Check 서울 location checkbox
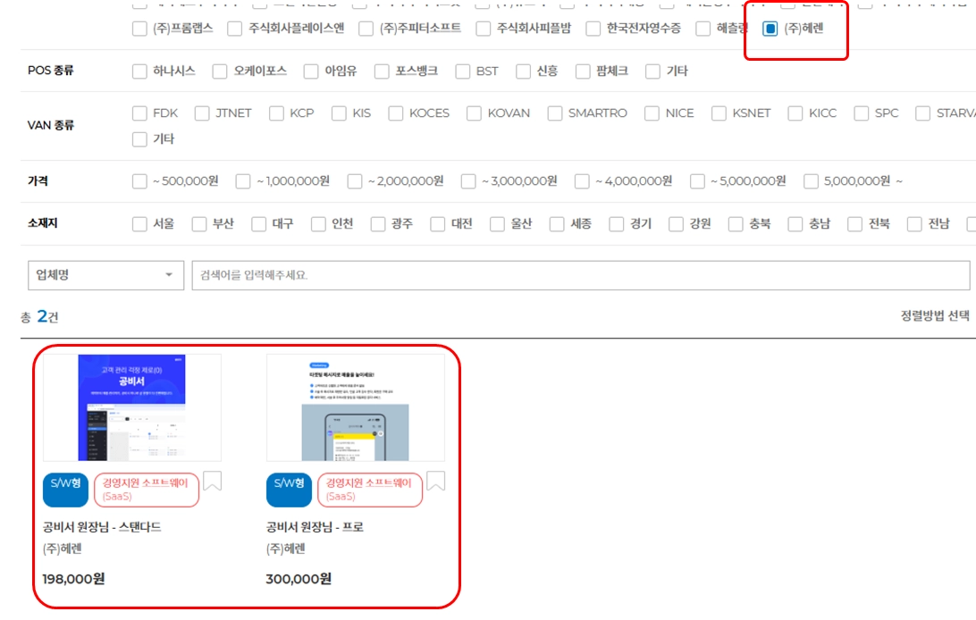 point(139,224)
